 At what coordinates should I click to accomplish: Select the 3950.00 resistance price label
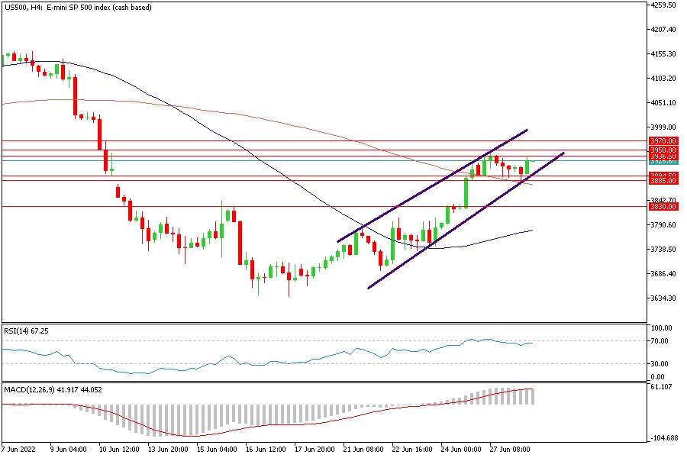[x=663, y=150]
